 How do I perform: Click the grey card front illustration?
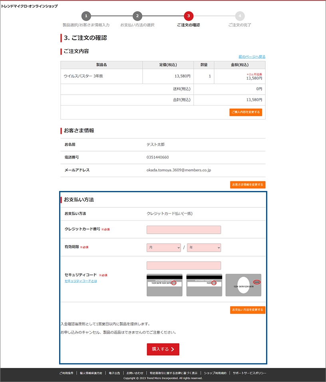click(243, 285)
